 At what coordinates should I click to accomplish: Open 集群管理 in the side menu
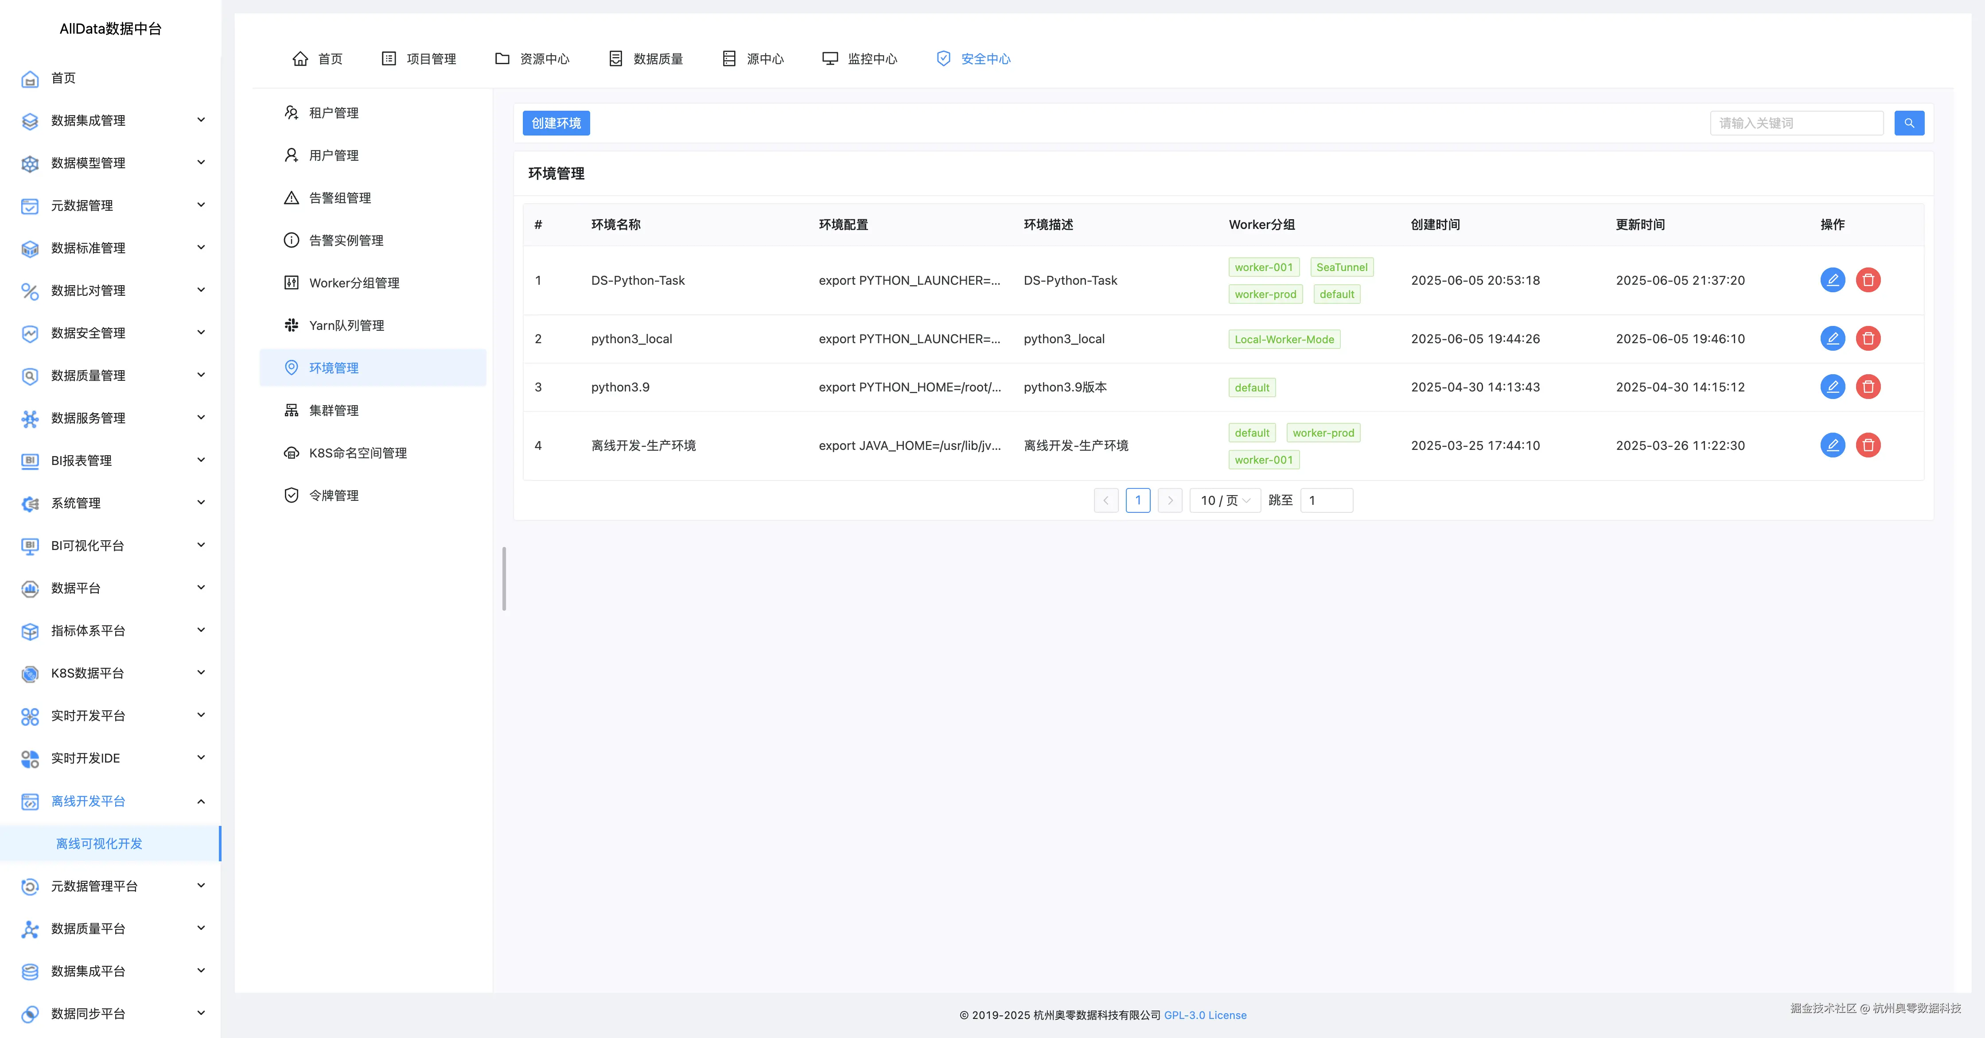(x=334, y=411)
